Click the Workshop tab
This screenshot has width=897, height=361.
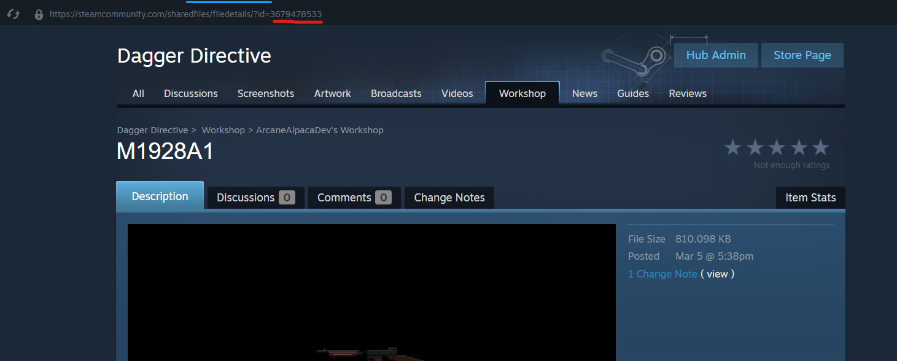coord(522,93)
